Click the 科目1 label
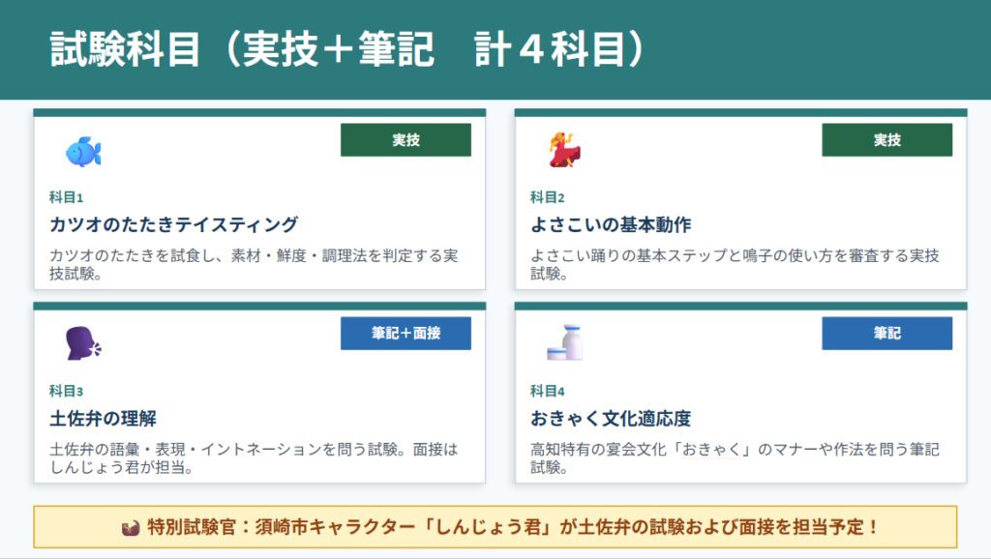Image resolution: width=991 pixels, height=559 pixels. pos(66,197)
